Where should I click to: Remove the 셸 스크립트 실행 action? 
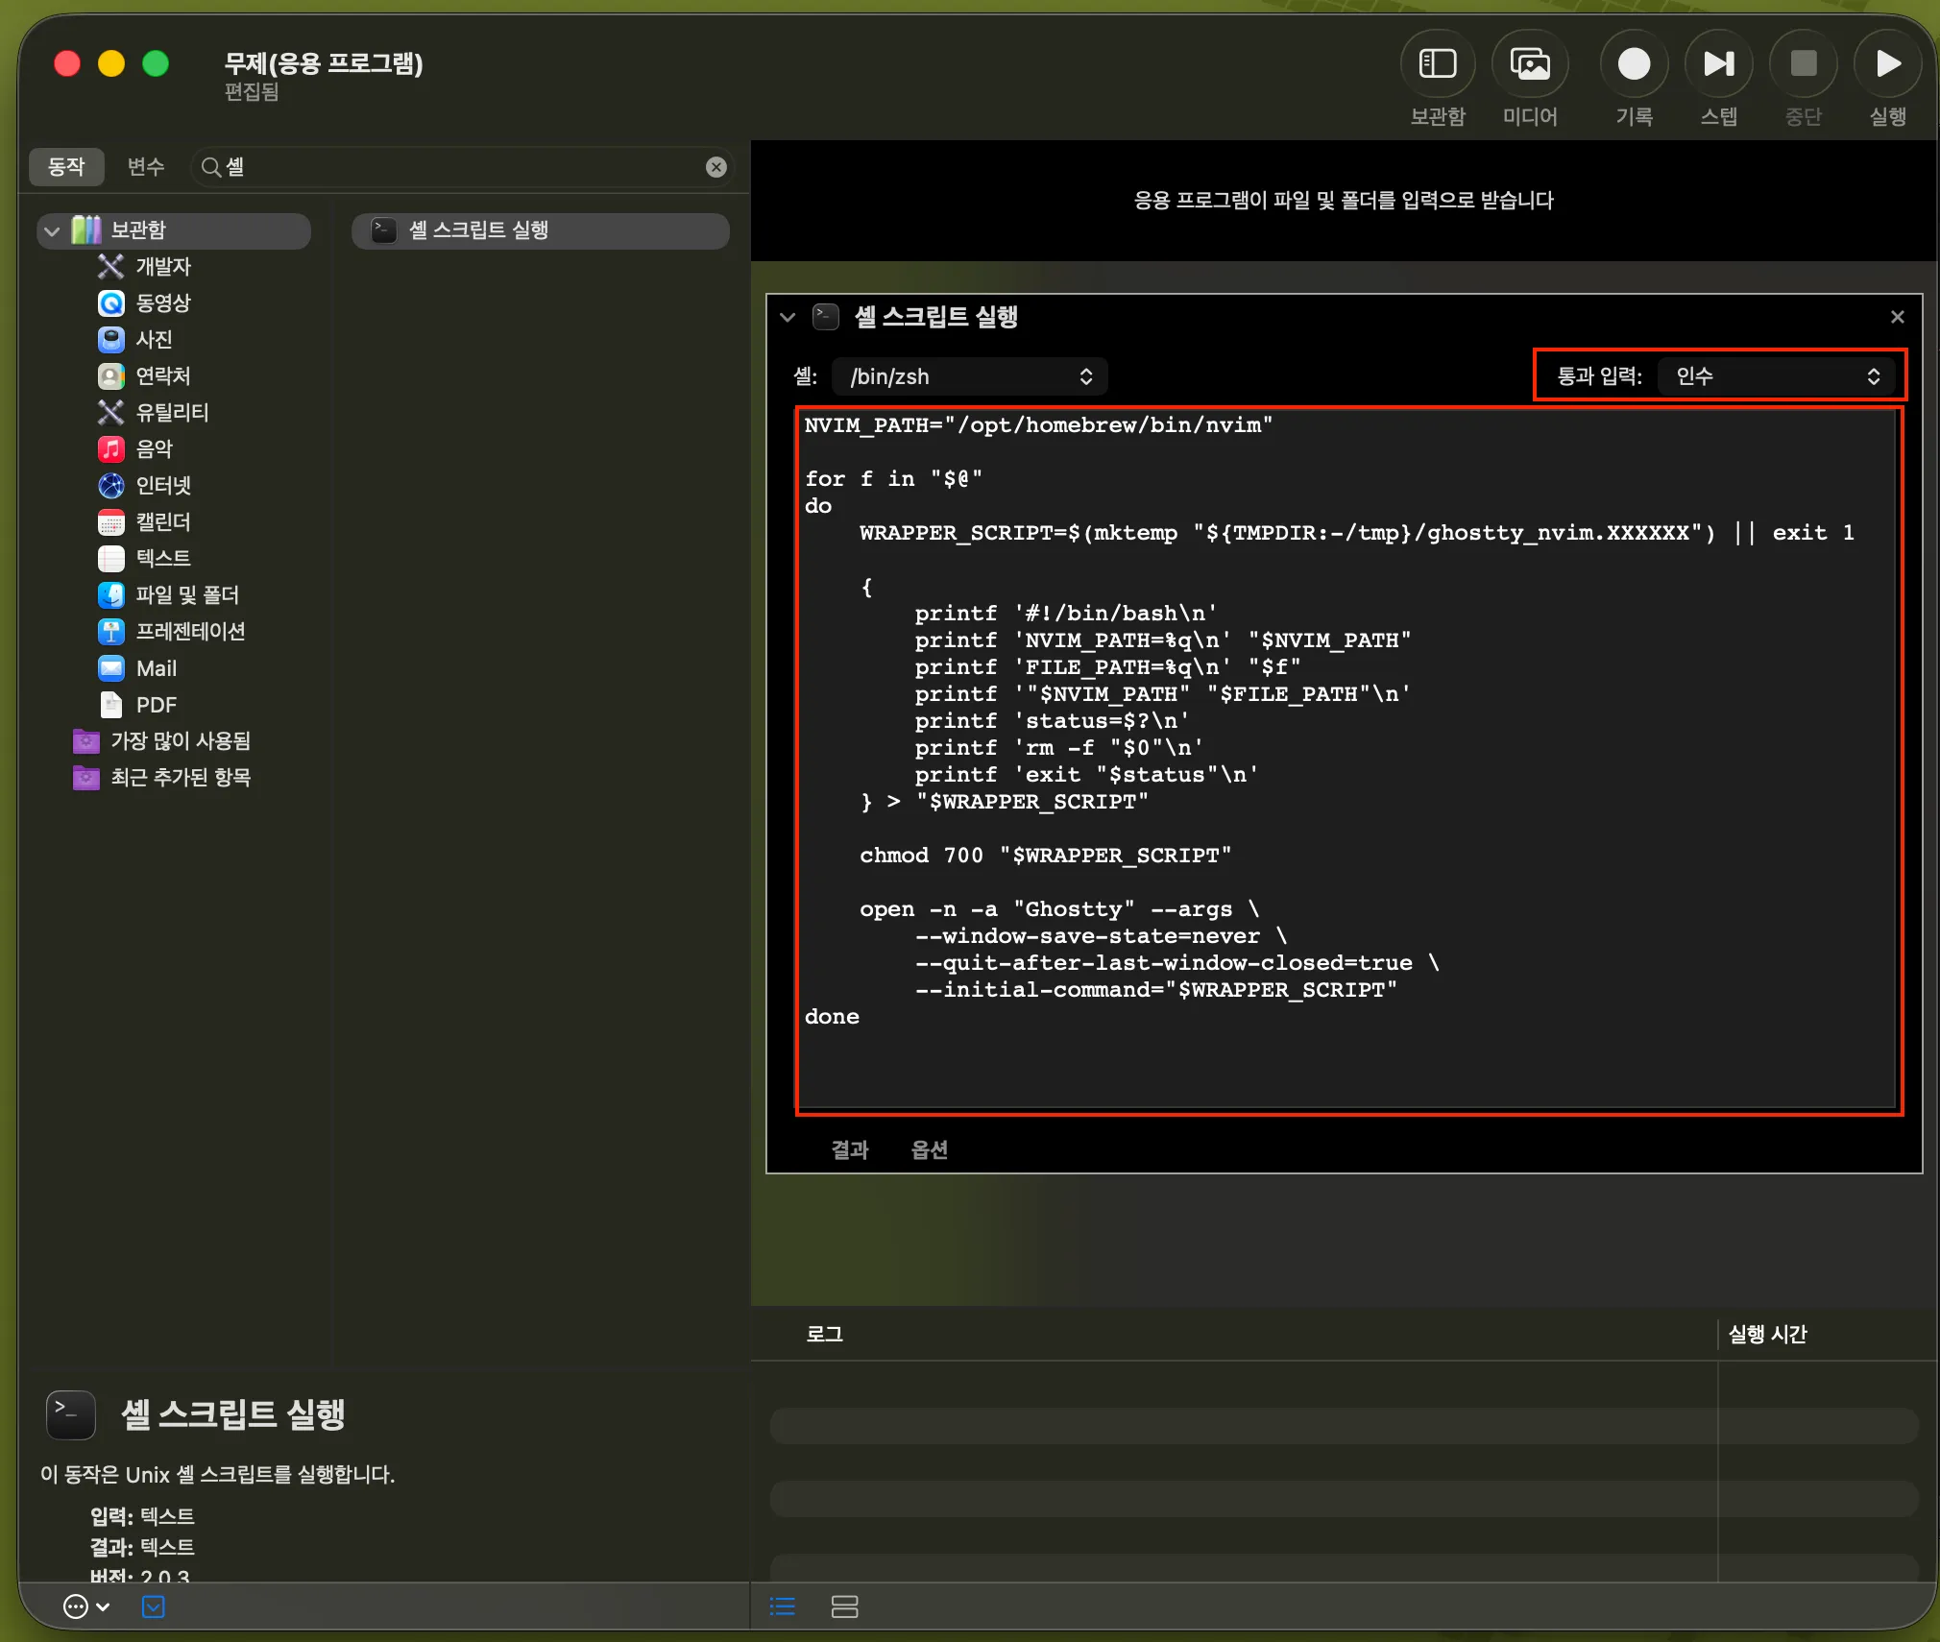1897,317
